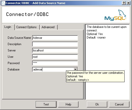Click the Server label
132x110 pixels.
[12, 50]
